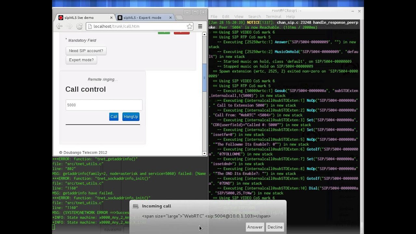This screenshot has width=416, height=234.
Task: Click browser scrollbar down arrow
Action: (x=204, y=153)
